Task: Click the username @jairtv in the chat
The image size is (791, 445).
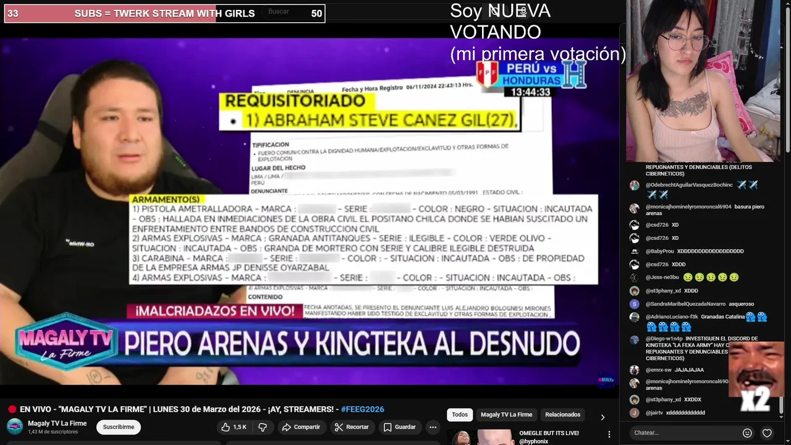Action: pos(654,413)
